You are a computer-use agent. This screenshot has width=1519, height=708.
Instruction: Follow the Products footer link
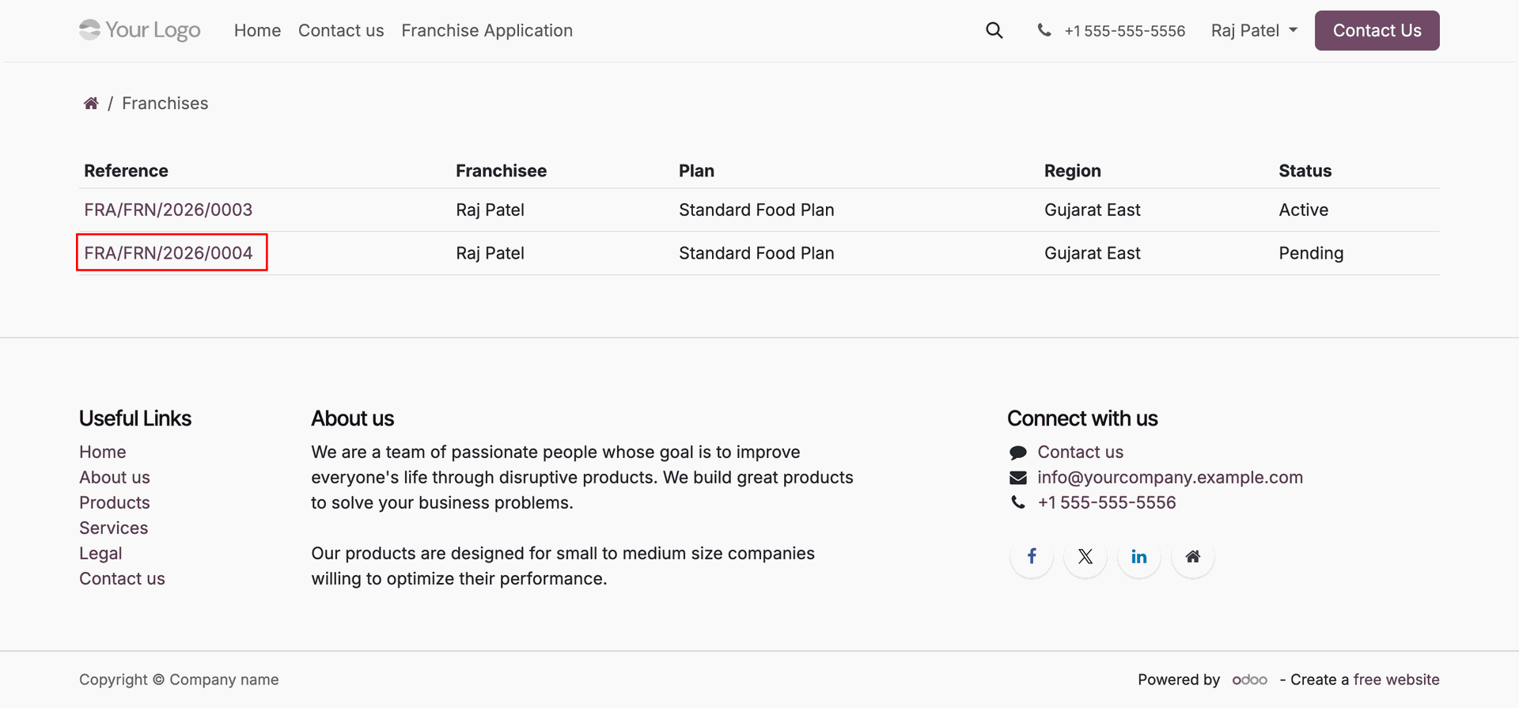tap(115, 502)
